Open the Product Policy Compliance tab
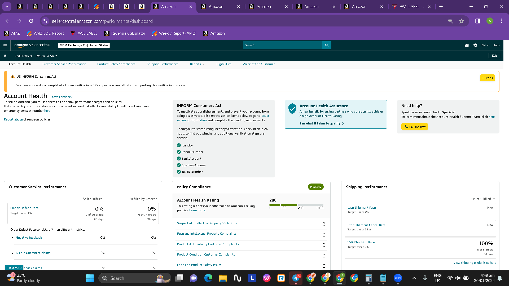The width and height of the screenshot is (509, 286). [x=116, y=64]
